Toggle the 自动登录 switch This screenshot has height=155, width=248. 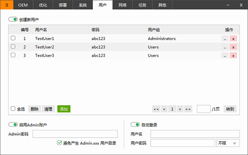(x=135, y=125)
